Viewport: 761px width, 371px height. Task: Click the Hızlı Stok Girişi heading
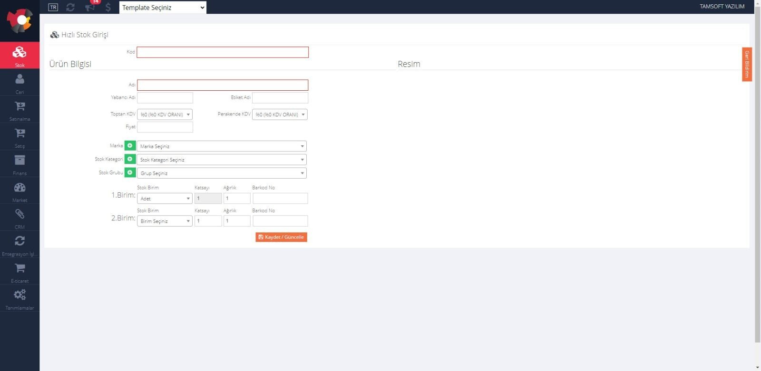pyautogui.click(x=85, y=35)
